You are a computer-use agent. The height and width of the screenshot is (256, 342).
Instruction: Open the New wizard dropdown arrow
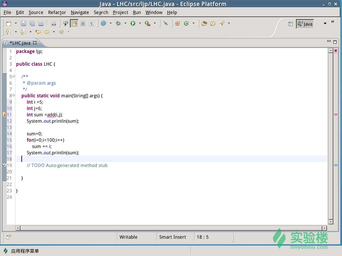[16, 23]
